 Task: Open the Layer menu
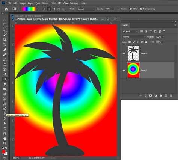pos(30,3)
